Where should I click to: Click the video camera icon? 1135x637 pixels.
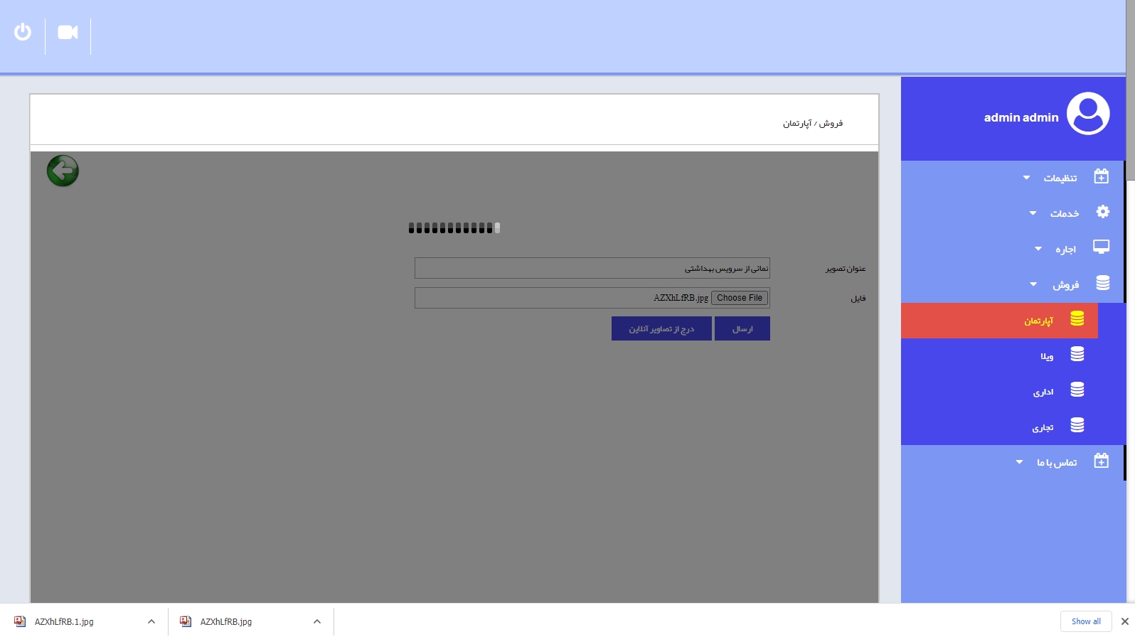(68, 33)
